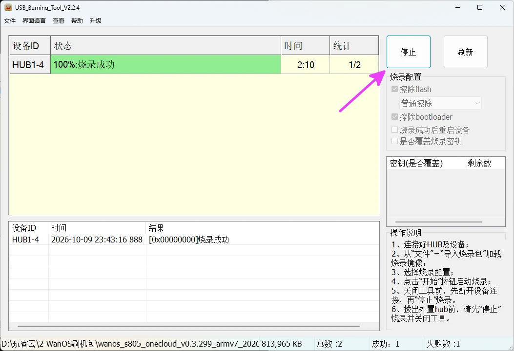Screen dimensions: 514x351
Task: Click the [0x00000000]烧录成功 result entry
Action: (x=189, y=240)
